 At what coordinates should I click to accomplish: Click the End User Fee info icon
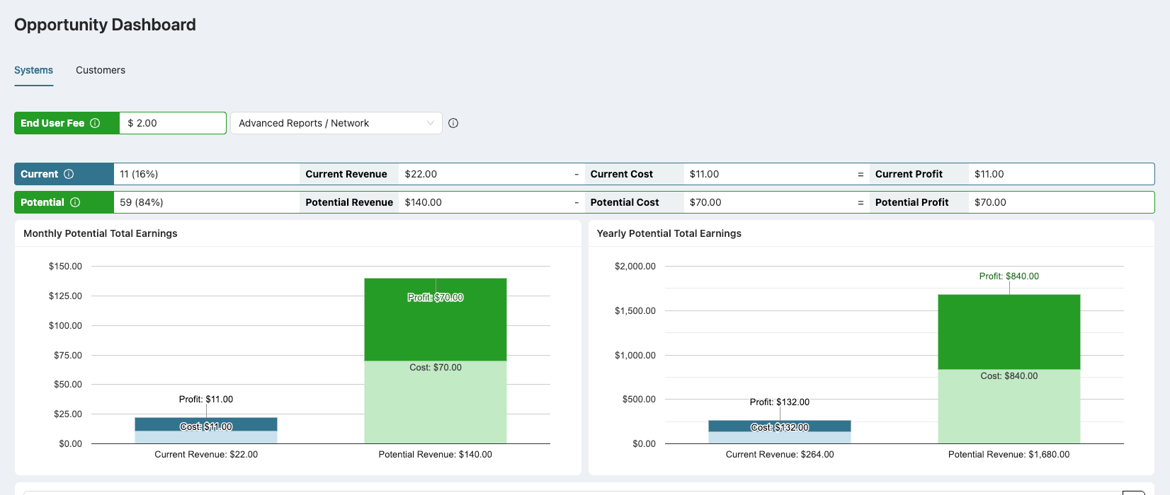coord(95,123)
